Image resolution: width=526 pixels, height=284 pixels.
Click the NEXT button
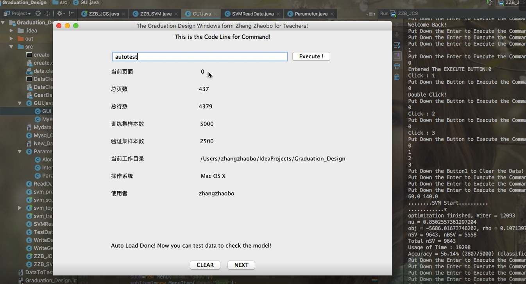241,265
